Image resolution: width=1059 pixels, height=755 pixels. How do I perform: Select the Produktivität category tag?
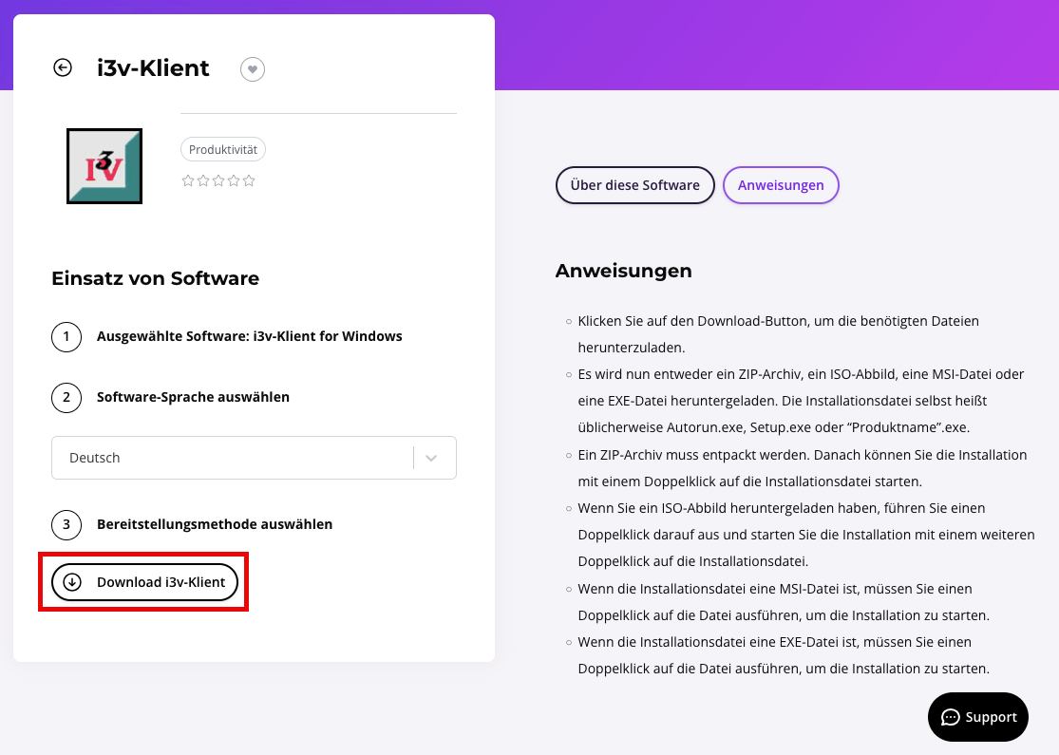pyautogui.click(x=223, y=149)
